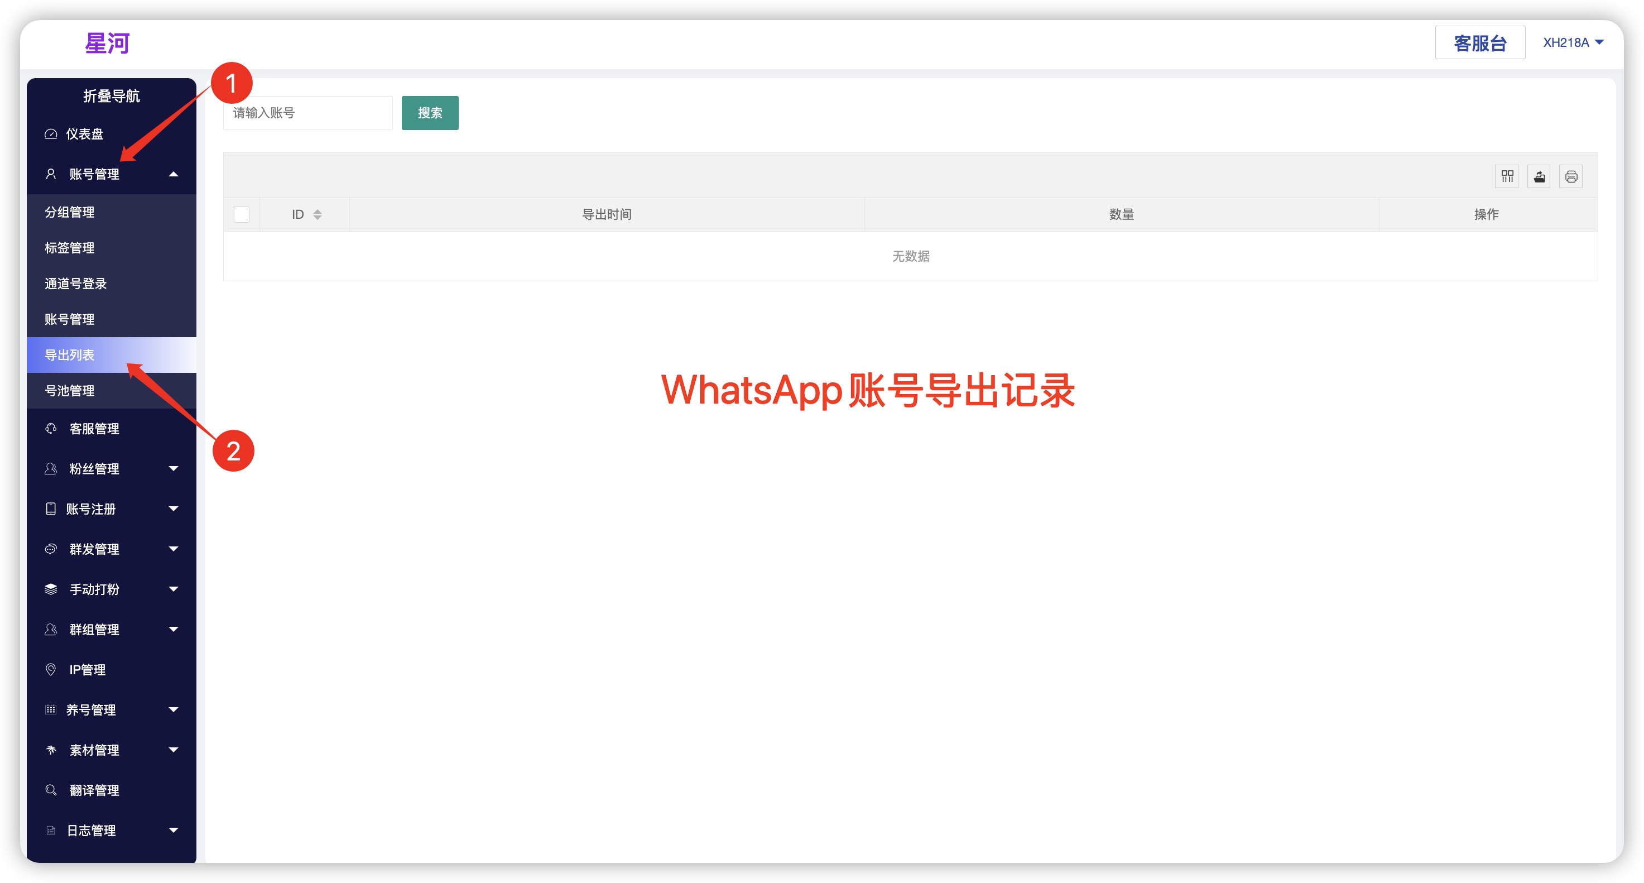
Task: Click the 手动打粉 layers icon
Action: tap(51, 589)
